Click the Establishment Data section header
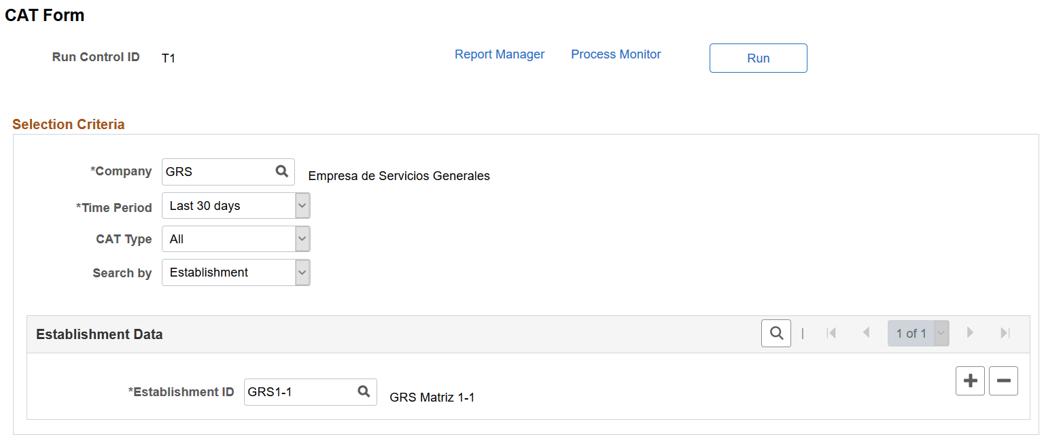Image resolution: width=1044 pixels, height=441 pixels. tap(99, 334)
